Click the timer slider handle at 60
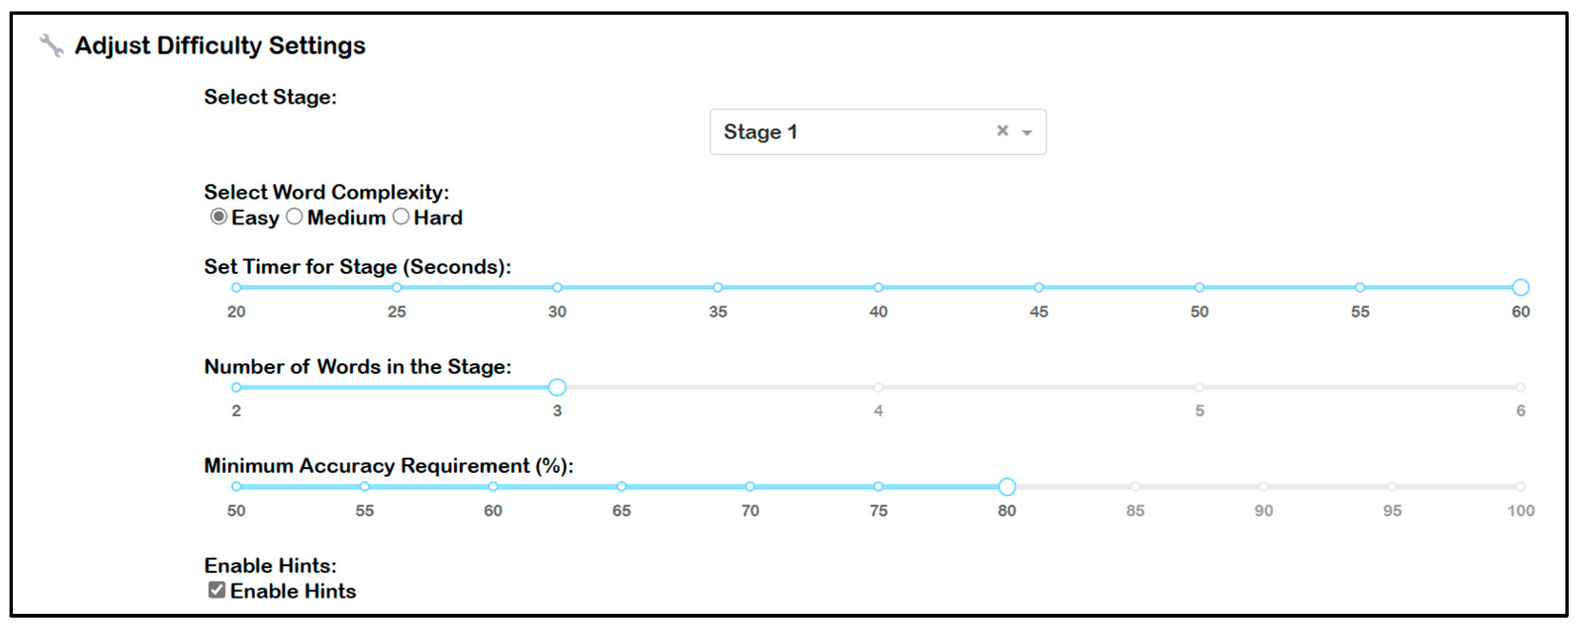Viewport: 1583px width, 631px height. [x=1520, y=288]
